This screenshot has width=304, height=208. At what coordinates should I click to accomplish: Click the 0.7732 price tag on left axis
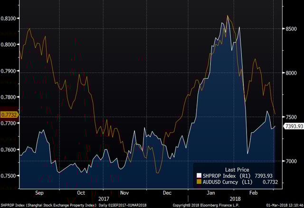pyautogui.click(x=9, y=115)
